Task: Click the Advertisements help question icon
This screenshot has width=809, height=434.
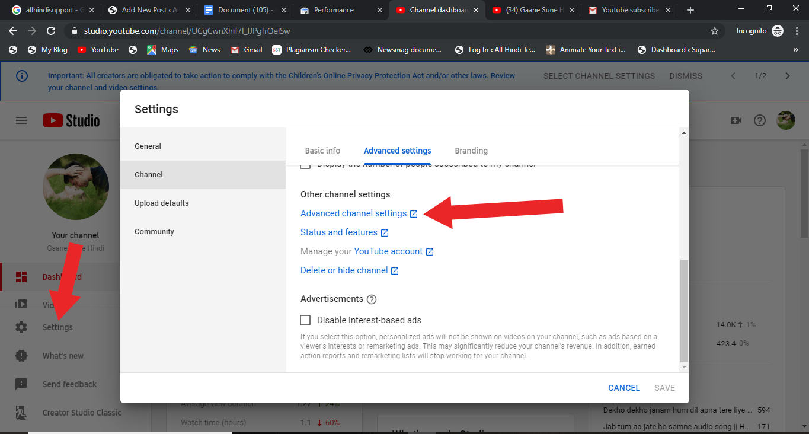Action: tap(372, 299)
